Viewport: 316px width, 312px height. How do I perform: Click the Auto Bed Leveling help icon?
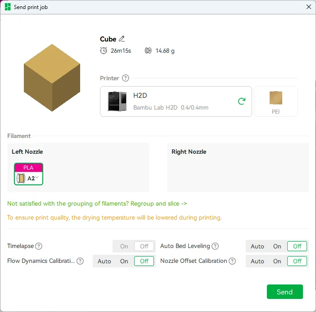(x=215, y=246)
